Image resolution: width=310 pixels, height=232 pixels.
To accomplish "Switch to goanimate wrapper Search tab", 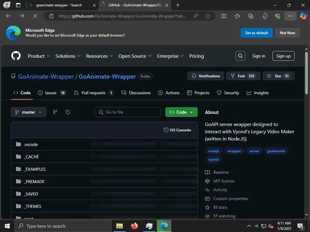I will click(x=59, y=5).
